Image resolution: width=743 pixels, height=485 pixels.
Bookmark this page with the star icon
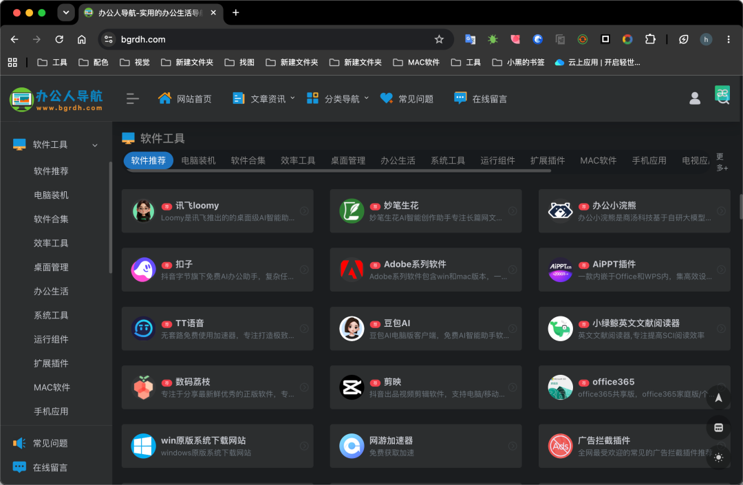439,39
